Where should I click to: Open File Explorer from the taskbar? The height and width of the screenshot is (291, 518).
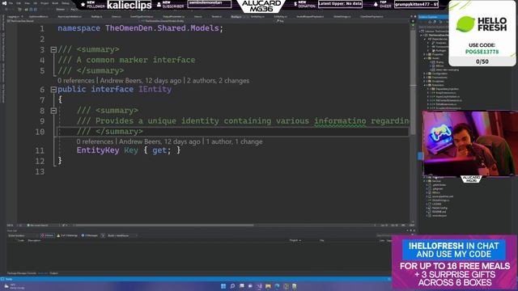[268, 286]
